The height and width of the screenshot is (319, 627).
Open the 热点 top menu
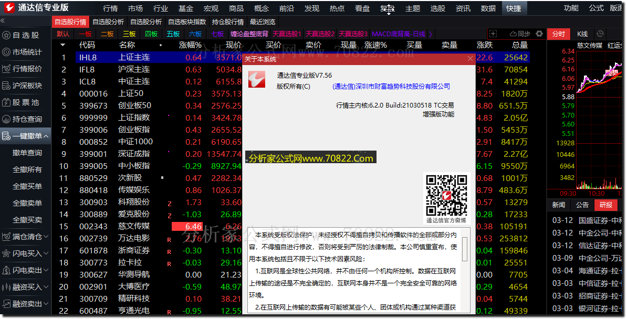point(337,8)
